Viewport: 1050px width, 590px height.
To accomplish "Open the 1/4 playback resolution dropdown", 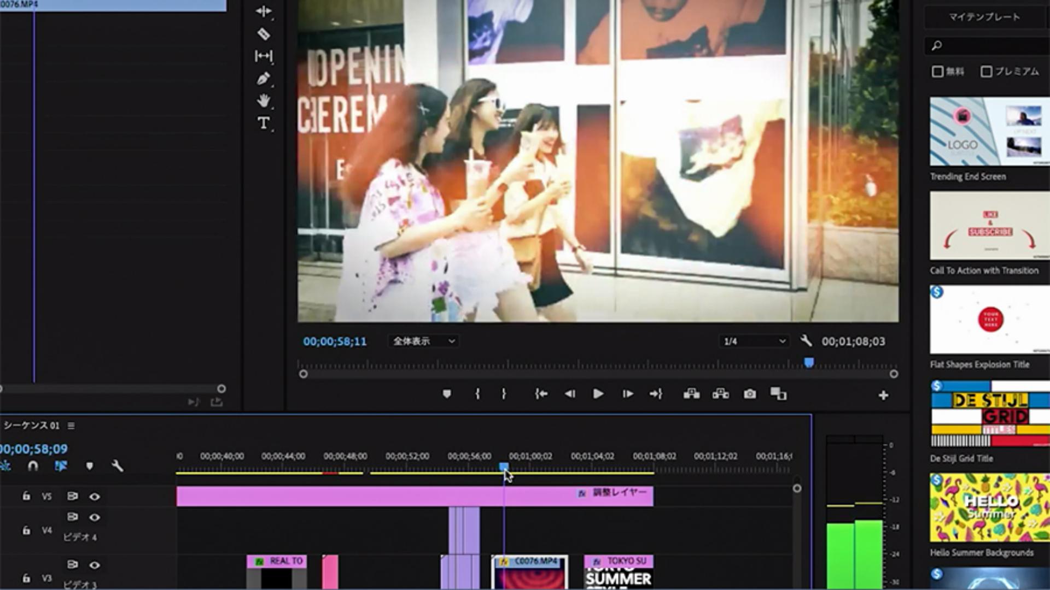I will (x=754, y=341).
